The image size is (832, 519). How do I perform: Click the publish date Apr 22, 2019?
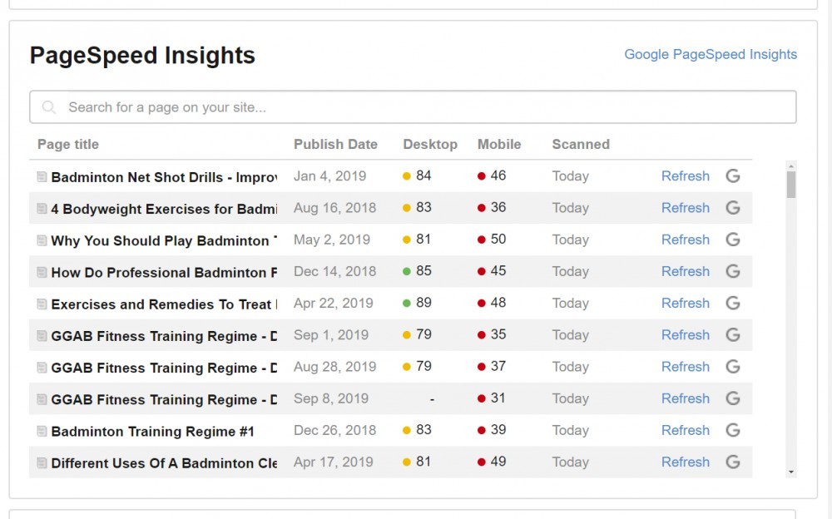point(334,304)
